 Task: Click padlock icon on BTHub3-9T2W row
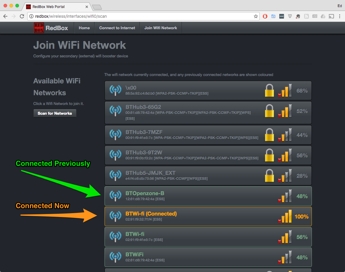click(269, 155)
